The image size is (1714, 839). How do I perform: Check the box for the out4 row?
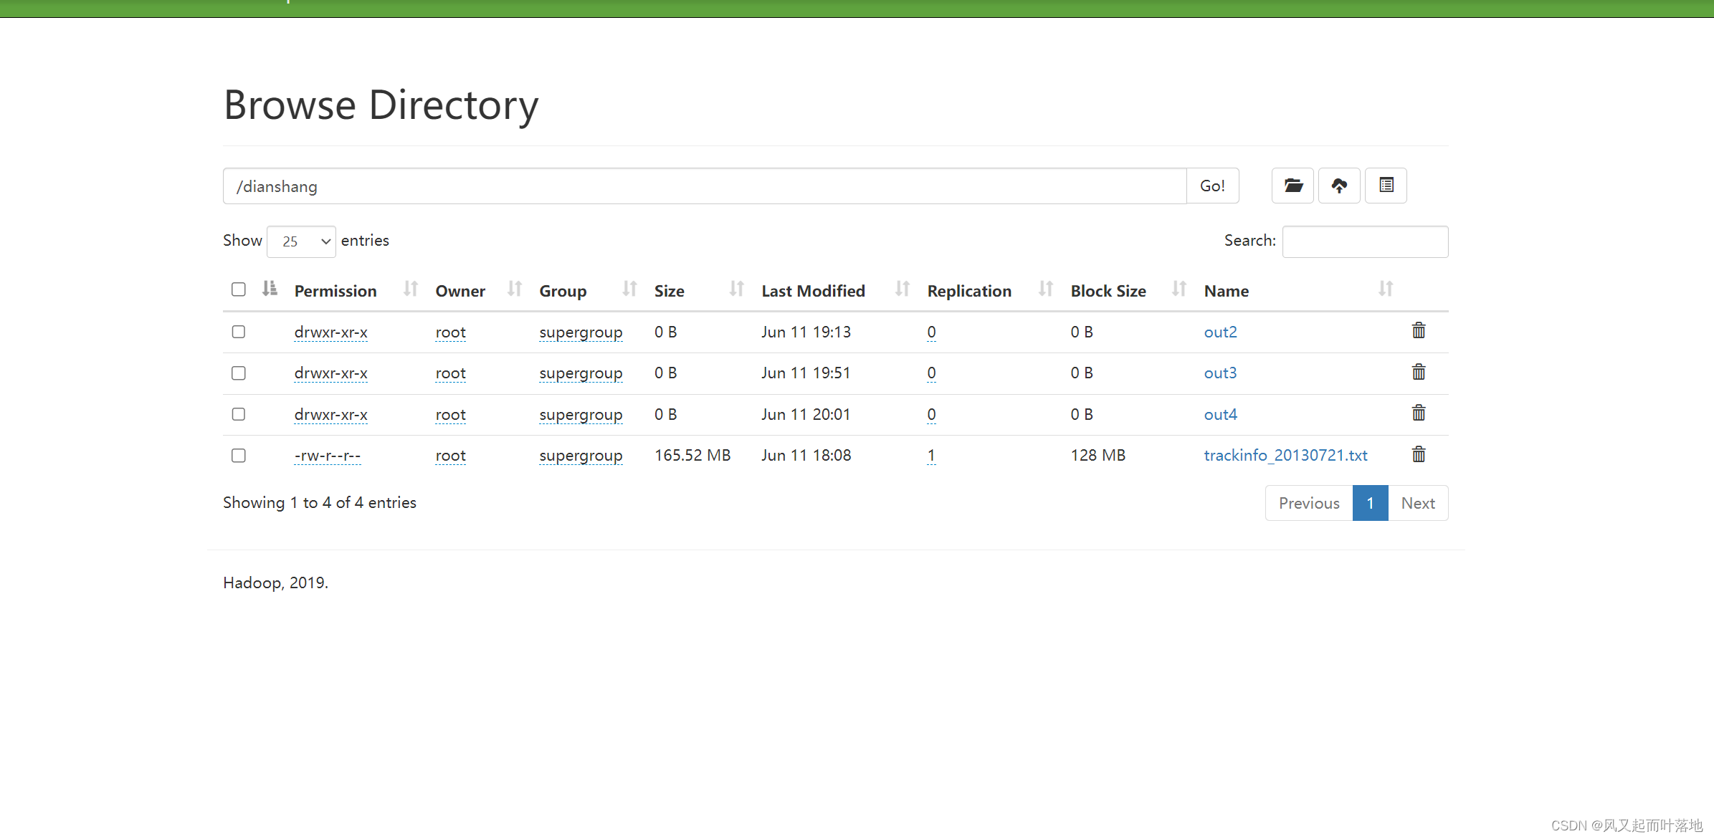point(239,414)
